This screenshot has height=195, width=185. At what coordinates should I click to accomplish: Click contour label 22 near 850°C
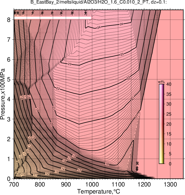click(x=58, y=88)
